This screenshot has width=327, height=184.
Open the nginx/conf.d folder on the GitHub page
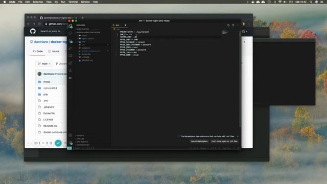[50, 88]
